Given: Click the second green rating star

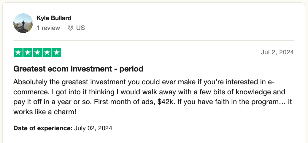Looking at the screenshot, I should 28,53.
